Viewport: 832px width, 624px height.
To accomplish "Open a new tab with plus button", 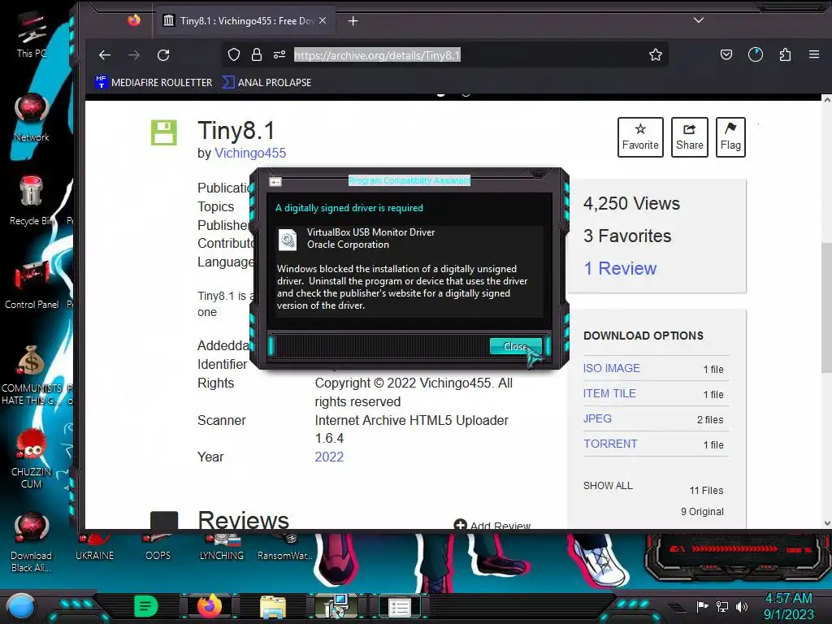I will pyautogui.click(x=353, y=20).
